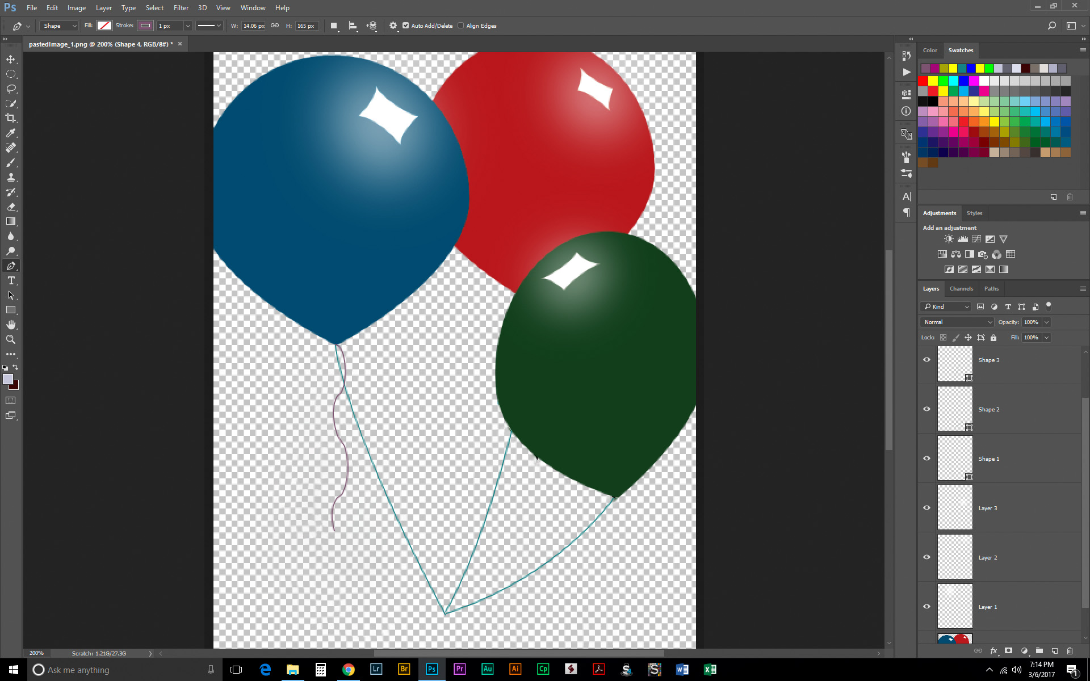The image size is (1090, 681).
Task: Enable Align Edges checkbox
Action: pos(460,26)
